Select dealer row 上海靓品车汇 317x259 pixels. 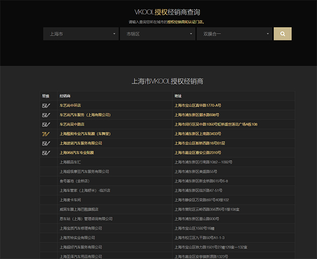point(70,162)
